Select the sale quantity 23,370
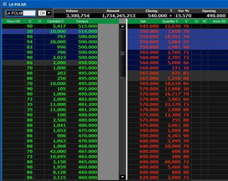The width and height of the screenshot is (228, 181). [173, 104]
